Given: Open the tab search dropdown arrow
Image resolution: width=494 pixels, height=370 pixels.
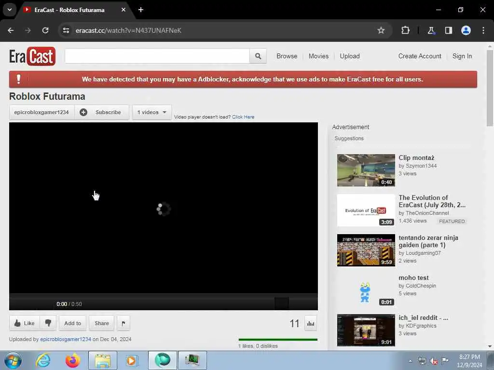Looking at the screenshot, I should click(x=10, y=10).
